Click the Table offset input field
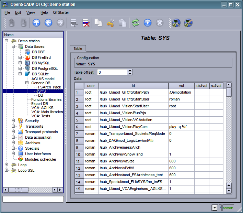 click(x=112, y=72)
